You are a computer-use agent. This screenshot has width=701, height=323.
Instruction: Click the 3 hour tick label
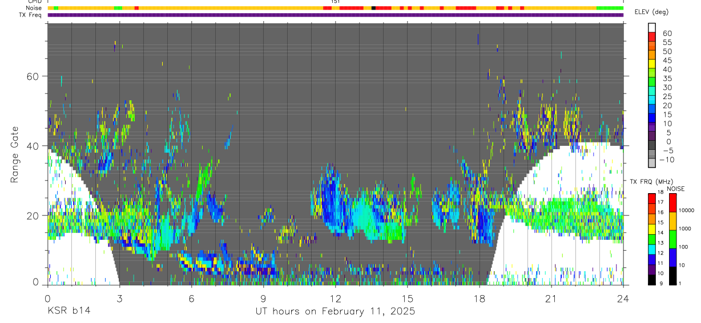(119, 299)
